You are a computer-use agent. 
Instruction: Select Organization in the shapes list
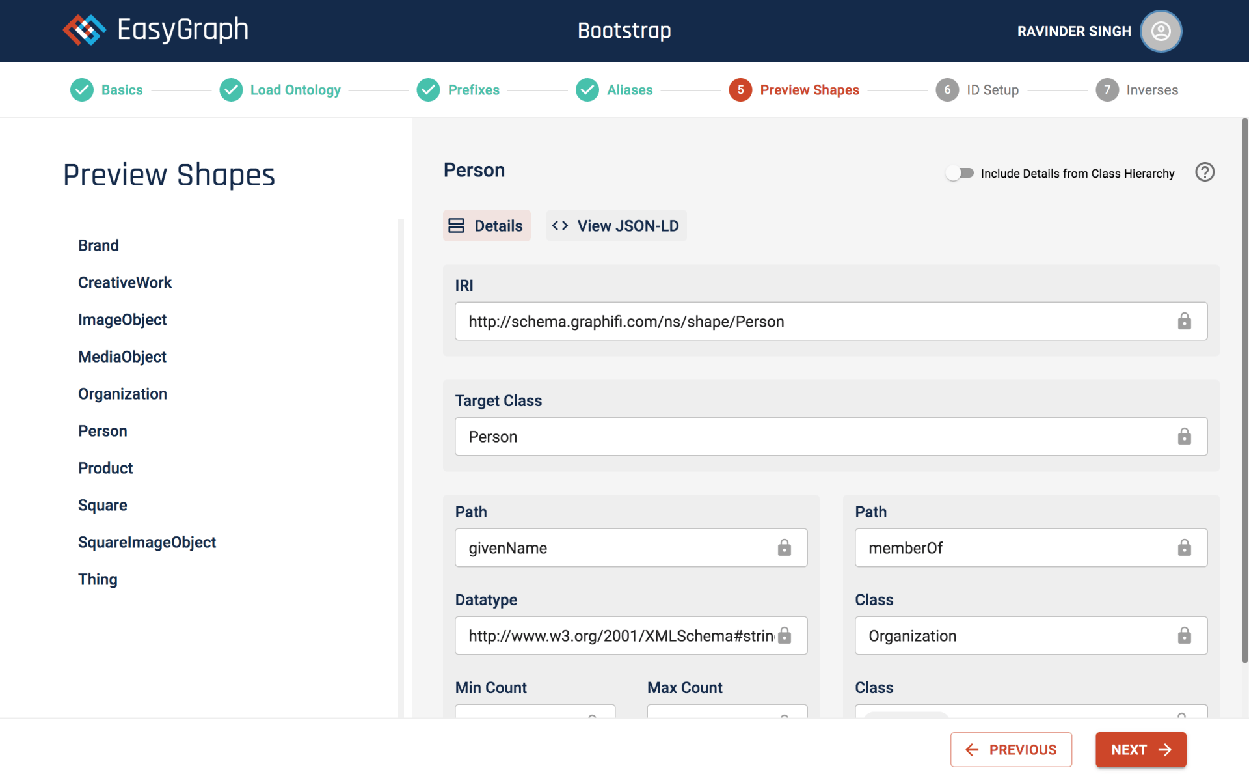tap(122, 394)
